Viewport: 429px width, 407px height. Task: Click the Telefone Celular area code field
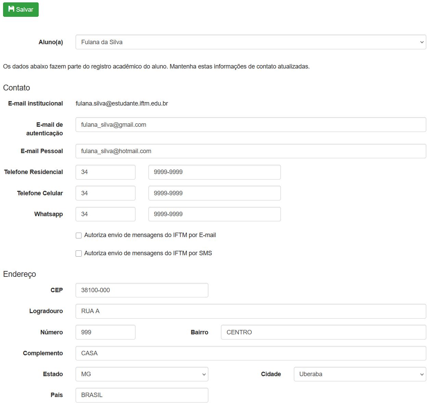105,193
